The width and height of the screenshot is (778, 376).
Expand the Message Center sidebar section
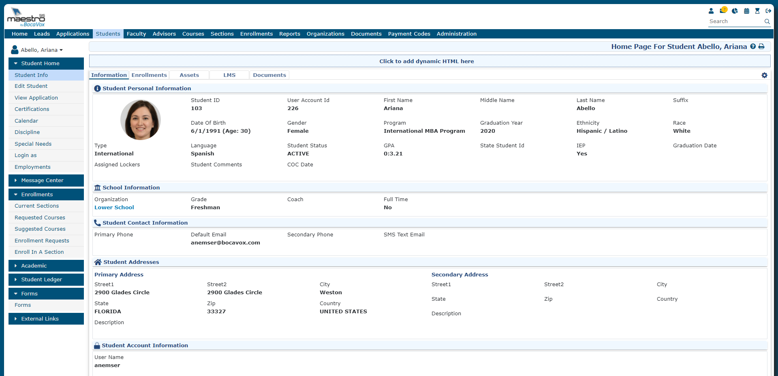46,181
